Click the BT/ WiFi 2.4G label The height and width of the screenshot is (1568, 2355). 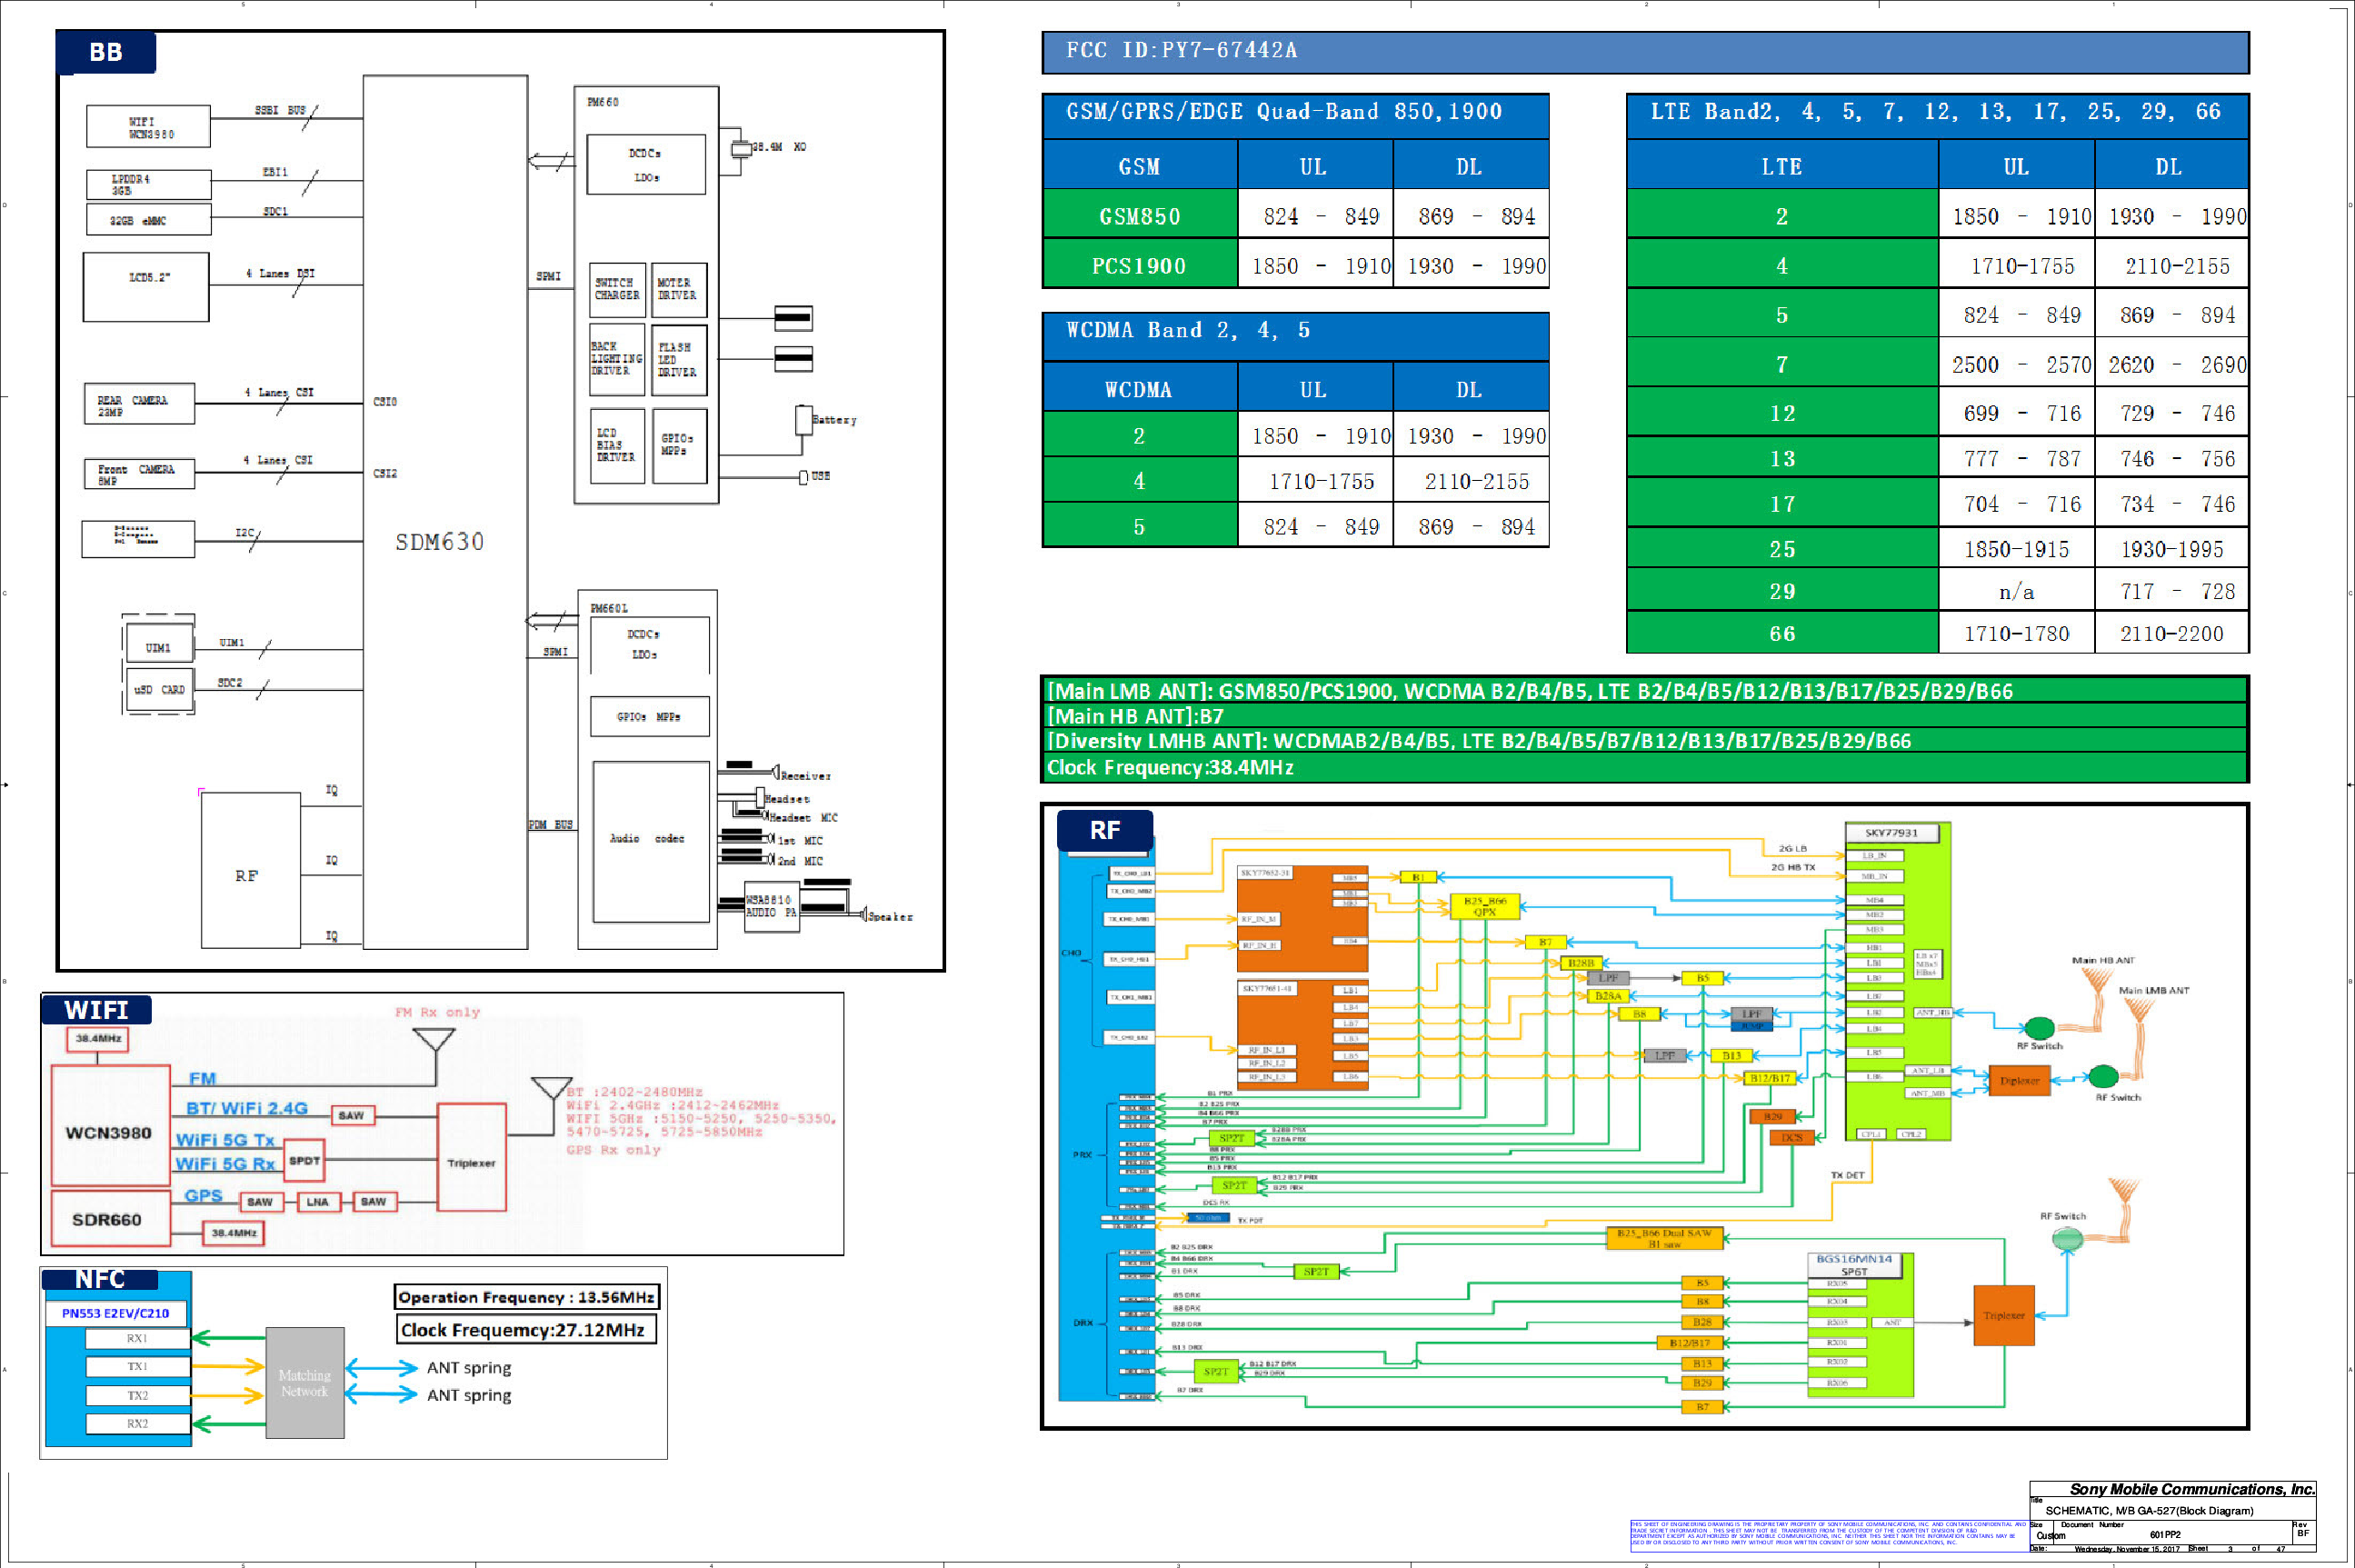coord(247,1108)
